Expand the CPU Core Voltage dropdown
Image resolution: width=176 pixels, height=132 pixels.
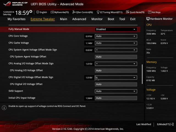tap(116, 36)
